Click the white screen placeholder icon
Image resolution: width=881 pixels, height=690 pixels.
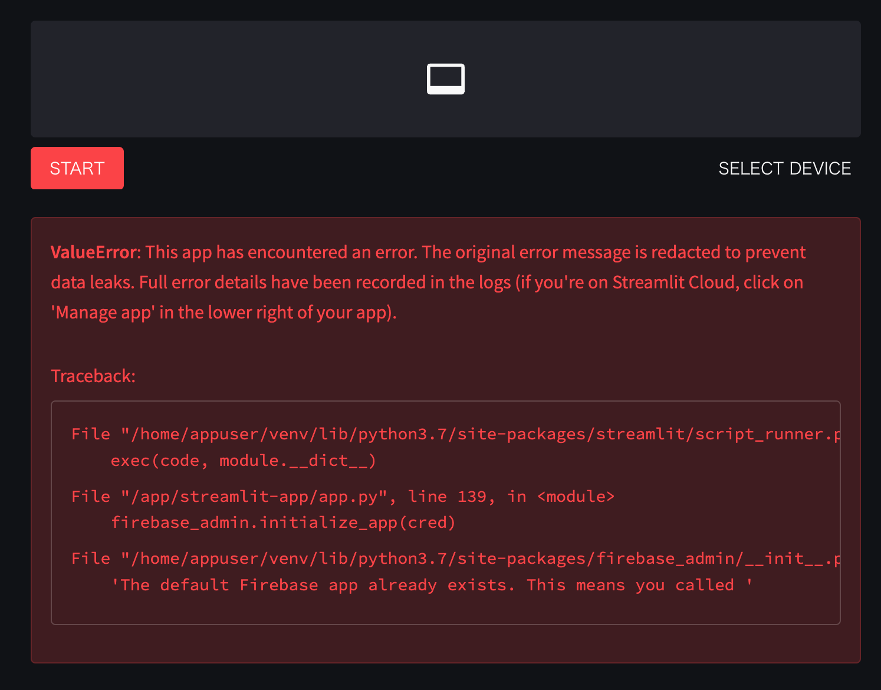[x=445, y=78]
